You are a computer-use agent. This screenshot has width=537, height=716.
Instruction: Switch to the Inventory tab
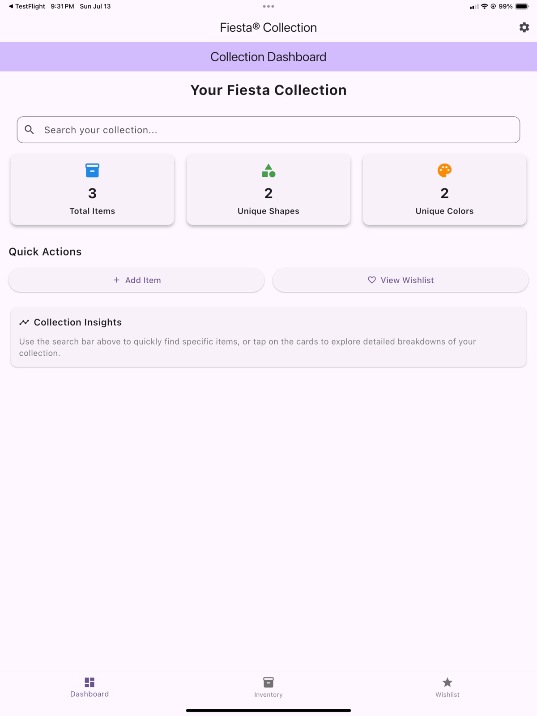point(268,687)
